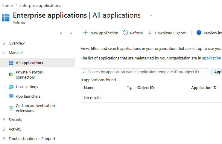Image resolution: width=222 pixels, height=144 pixels.
Task: Click the up/down expand-collapse menu icon
Action: coord(61,33)
